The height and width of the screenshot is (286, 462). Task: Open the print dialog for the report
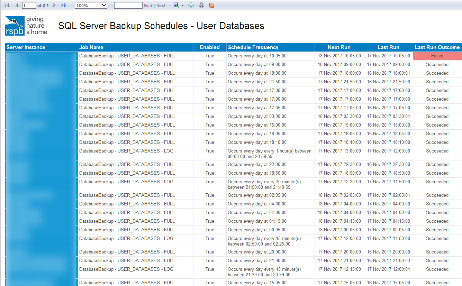(201, 5)
